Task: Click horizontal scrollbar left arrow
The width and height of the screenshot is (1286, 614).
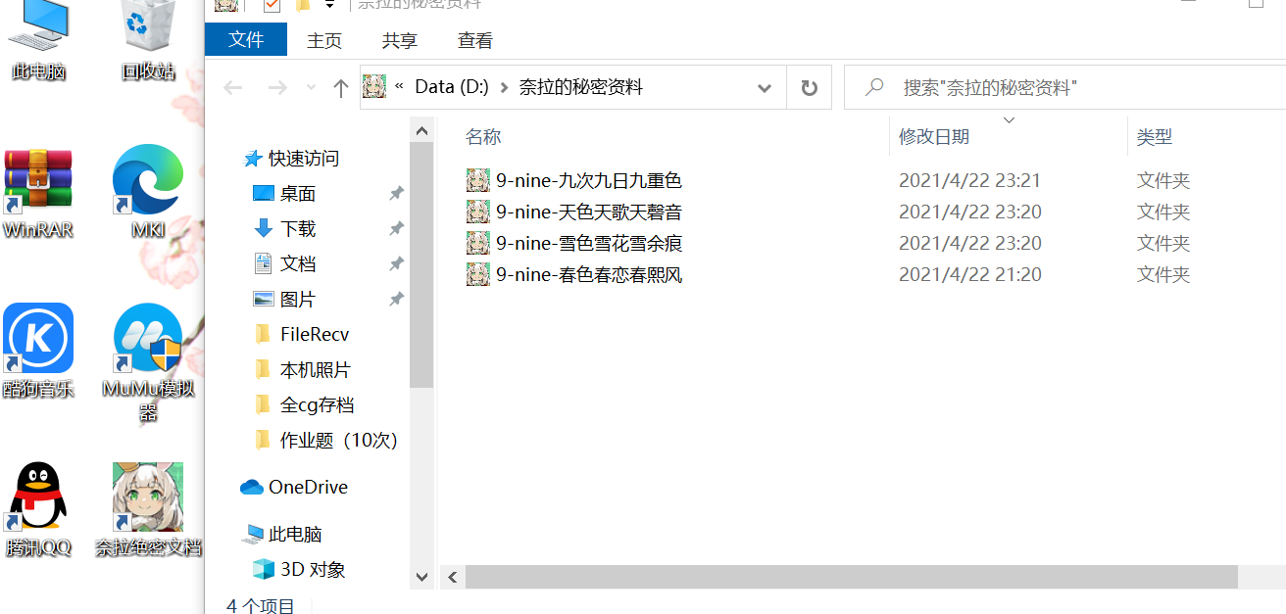Action: click(453, 578)
